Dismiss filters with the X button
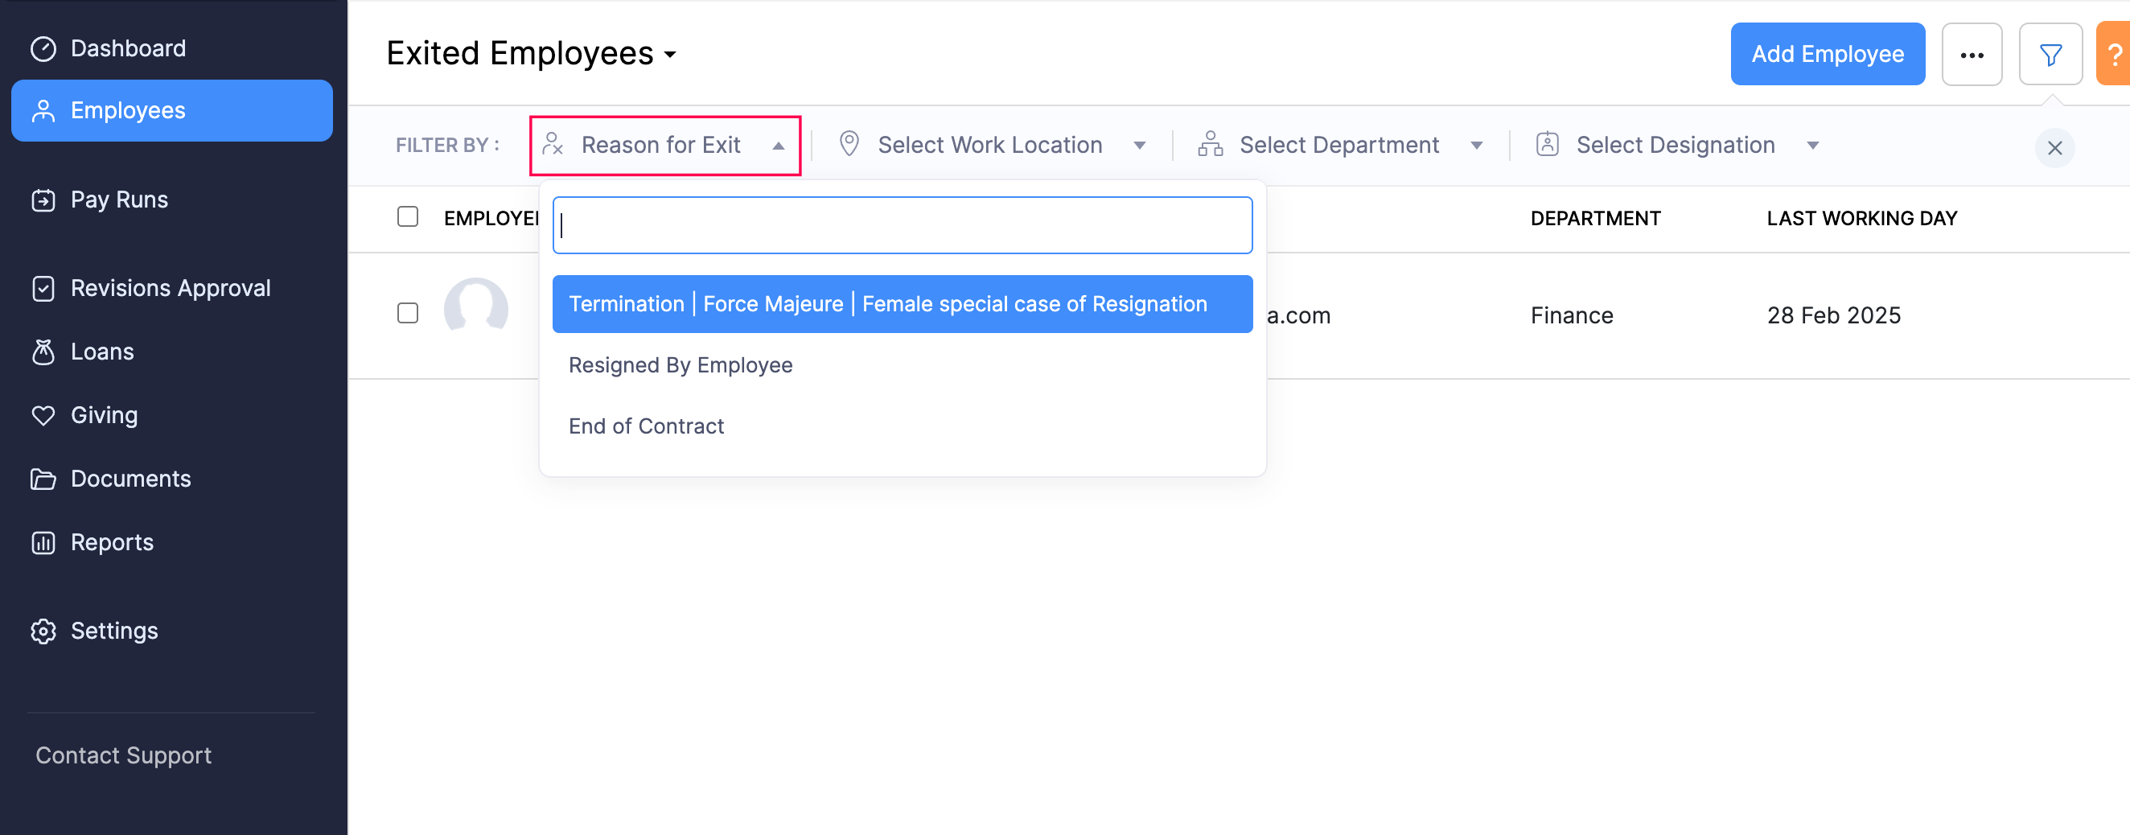 [2057, 149]
